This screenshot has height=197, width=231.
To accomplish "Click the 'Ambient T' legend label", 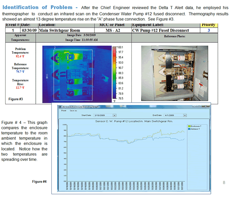I will [195, 129].
